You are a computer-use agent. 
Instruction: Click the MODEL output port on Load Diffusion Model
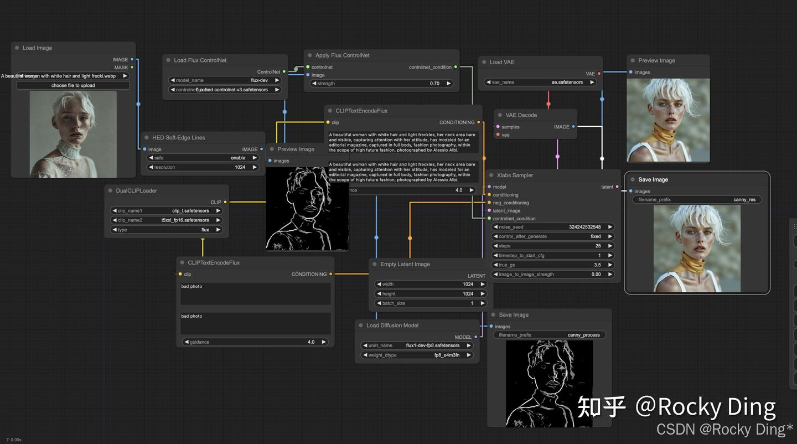click(476, 337)
